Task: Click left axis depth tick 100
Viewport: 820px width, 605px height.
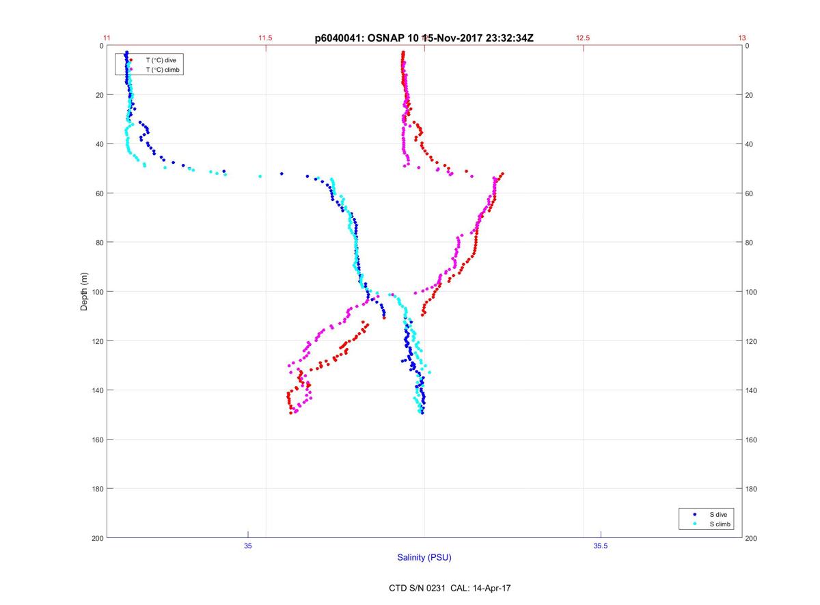Action: [97, 292]
